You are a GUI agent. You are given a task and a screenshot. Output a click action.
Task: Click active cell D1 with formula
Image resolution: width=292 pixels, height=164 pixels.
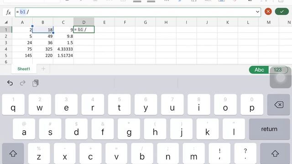(84, 29)
